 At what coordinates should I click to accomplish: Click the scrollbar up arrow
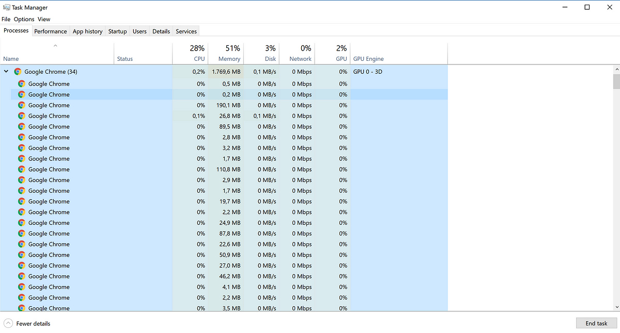pos(616,69)
